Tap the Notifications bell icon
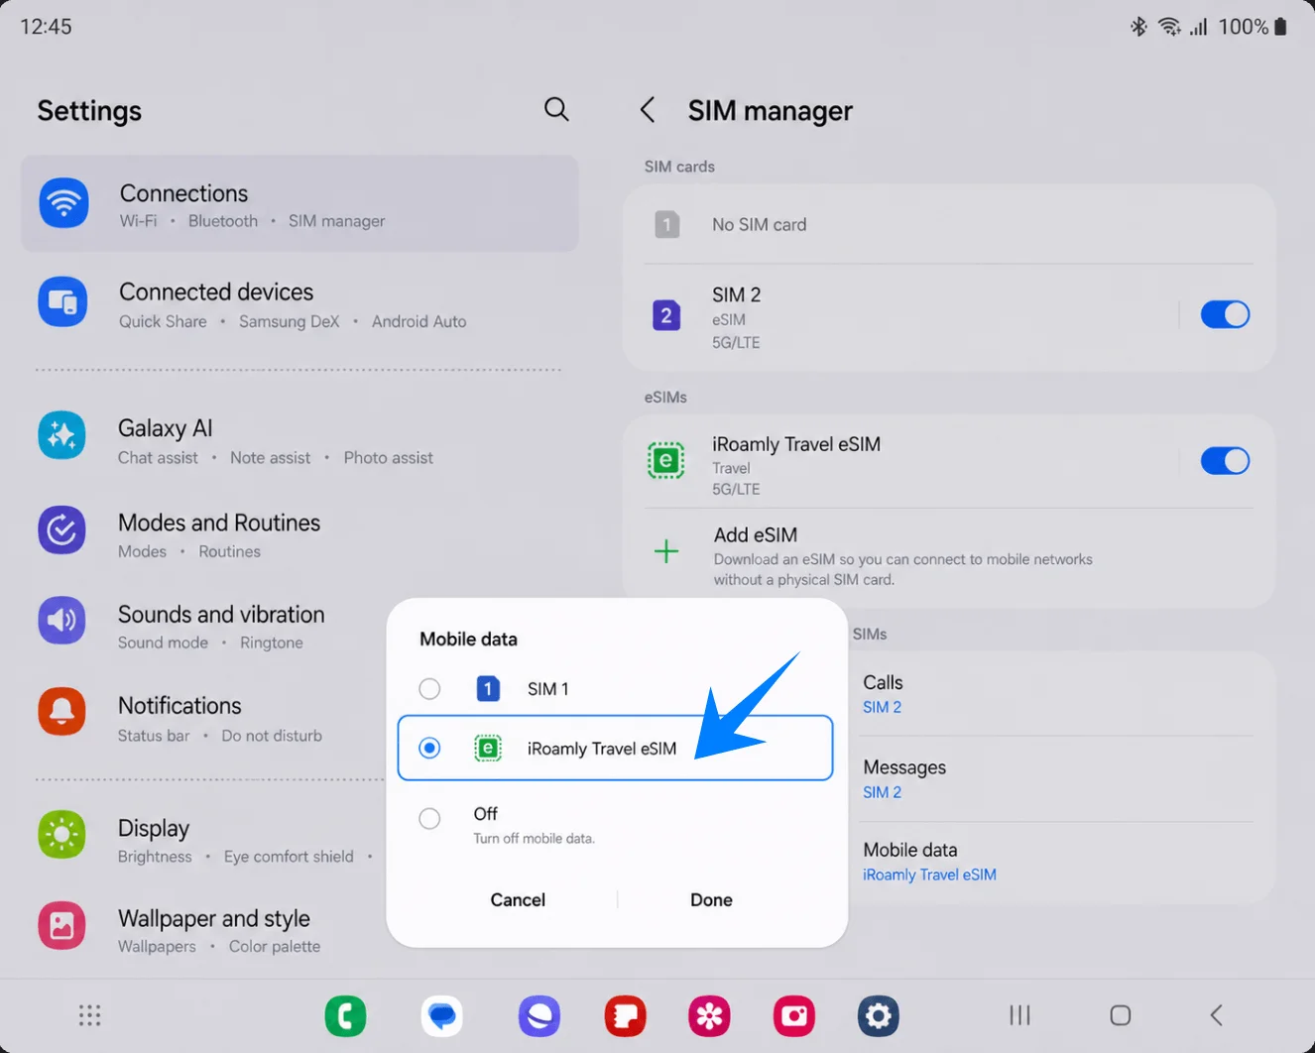 (x=61, y=711)
